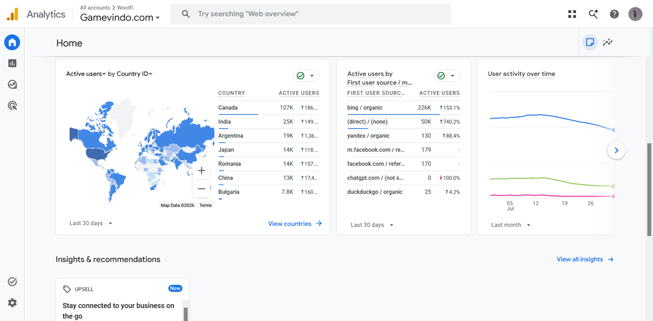Image resolution: width=653 pixels, height=321 pixels.
Task: Click the insight card scrollbar
Action: (x=185, y=313)
